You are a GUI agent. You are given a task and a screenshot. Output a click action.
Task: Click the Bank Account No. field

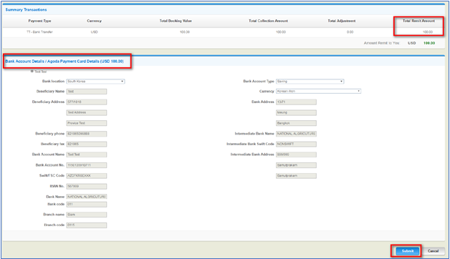[x=87, y=165]
